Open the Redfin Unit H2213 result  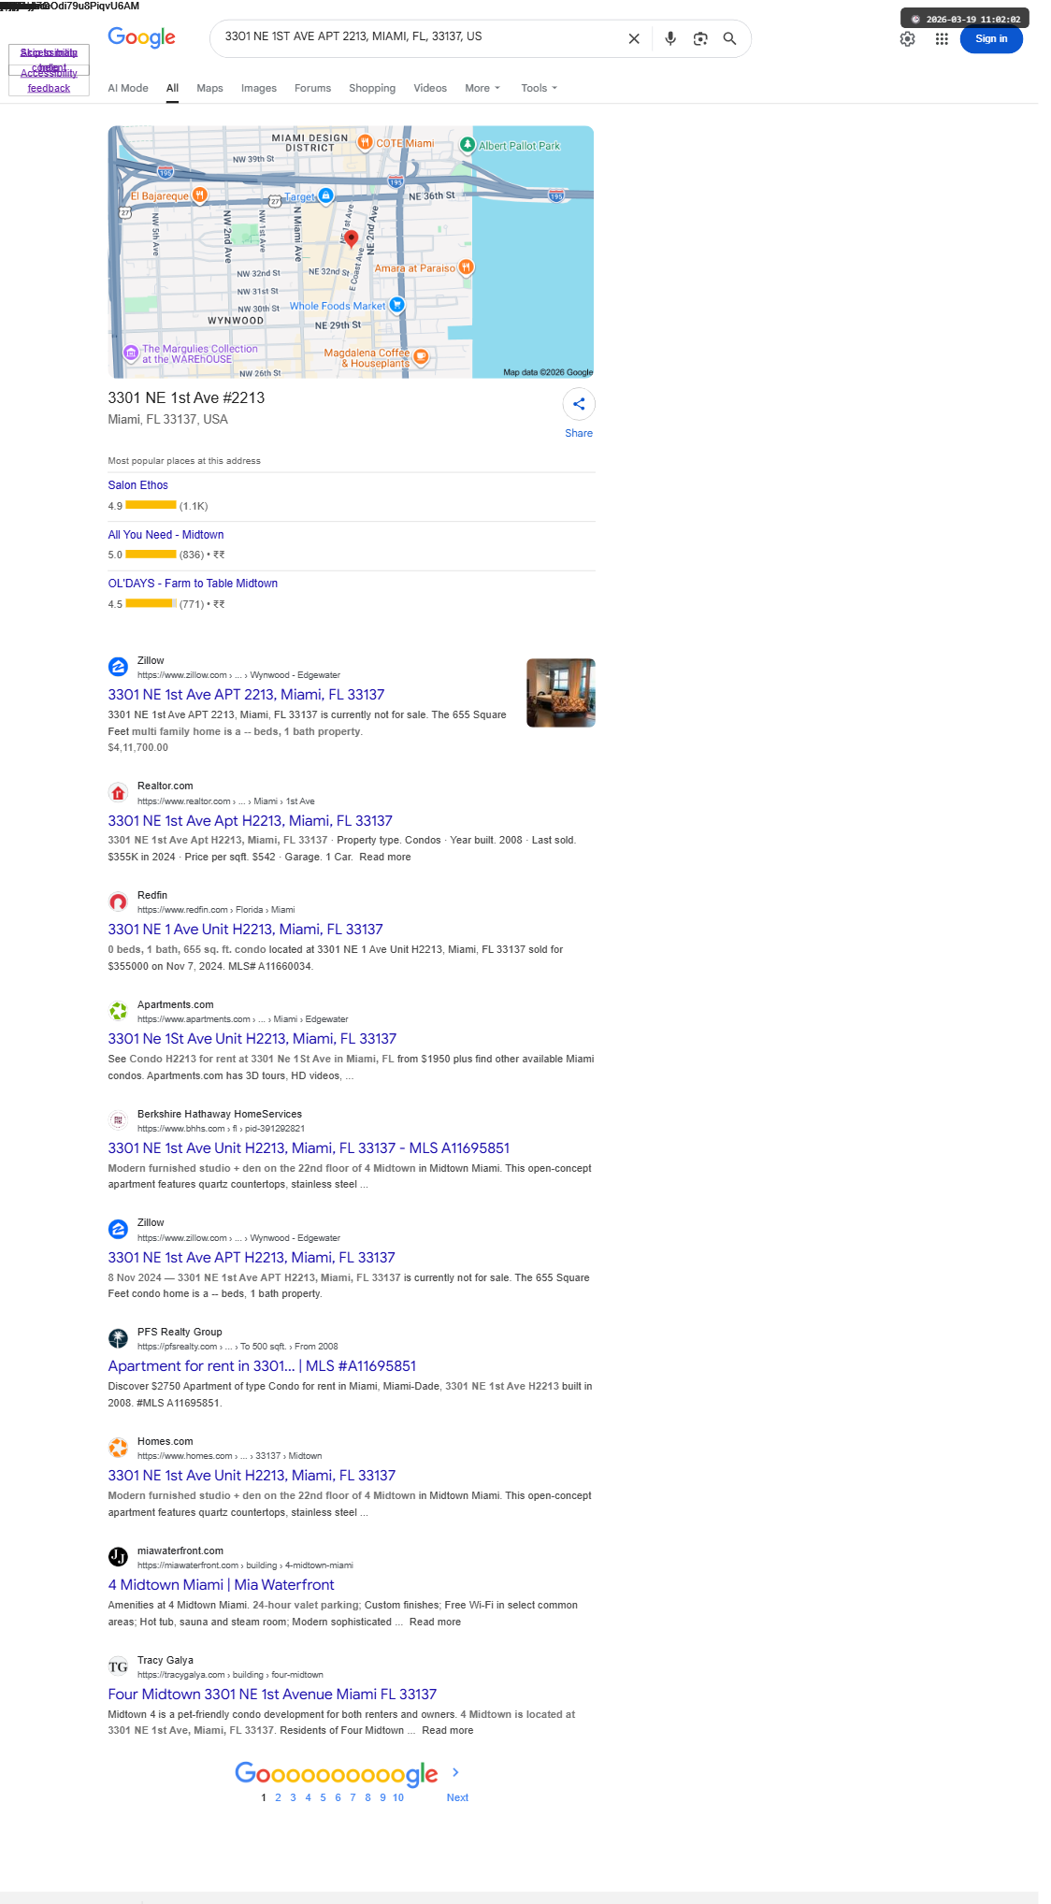pos(245,930)
